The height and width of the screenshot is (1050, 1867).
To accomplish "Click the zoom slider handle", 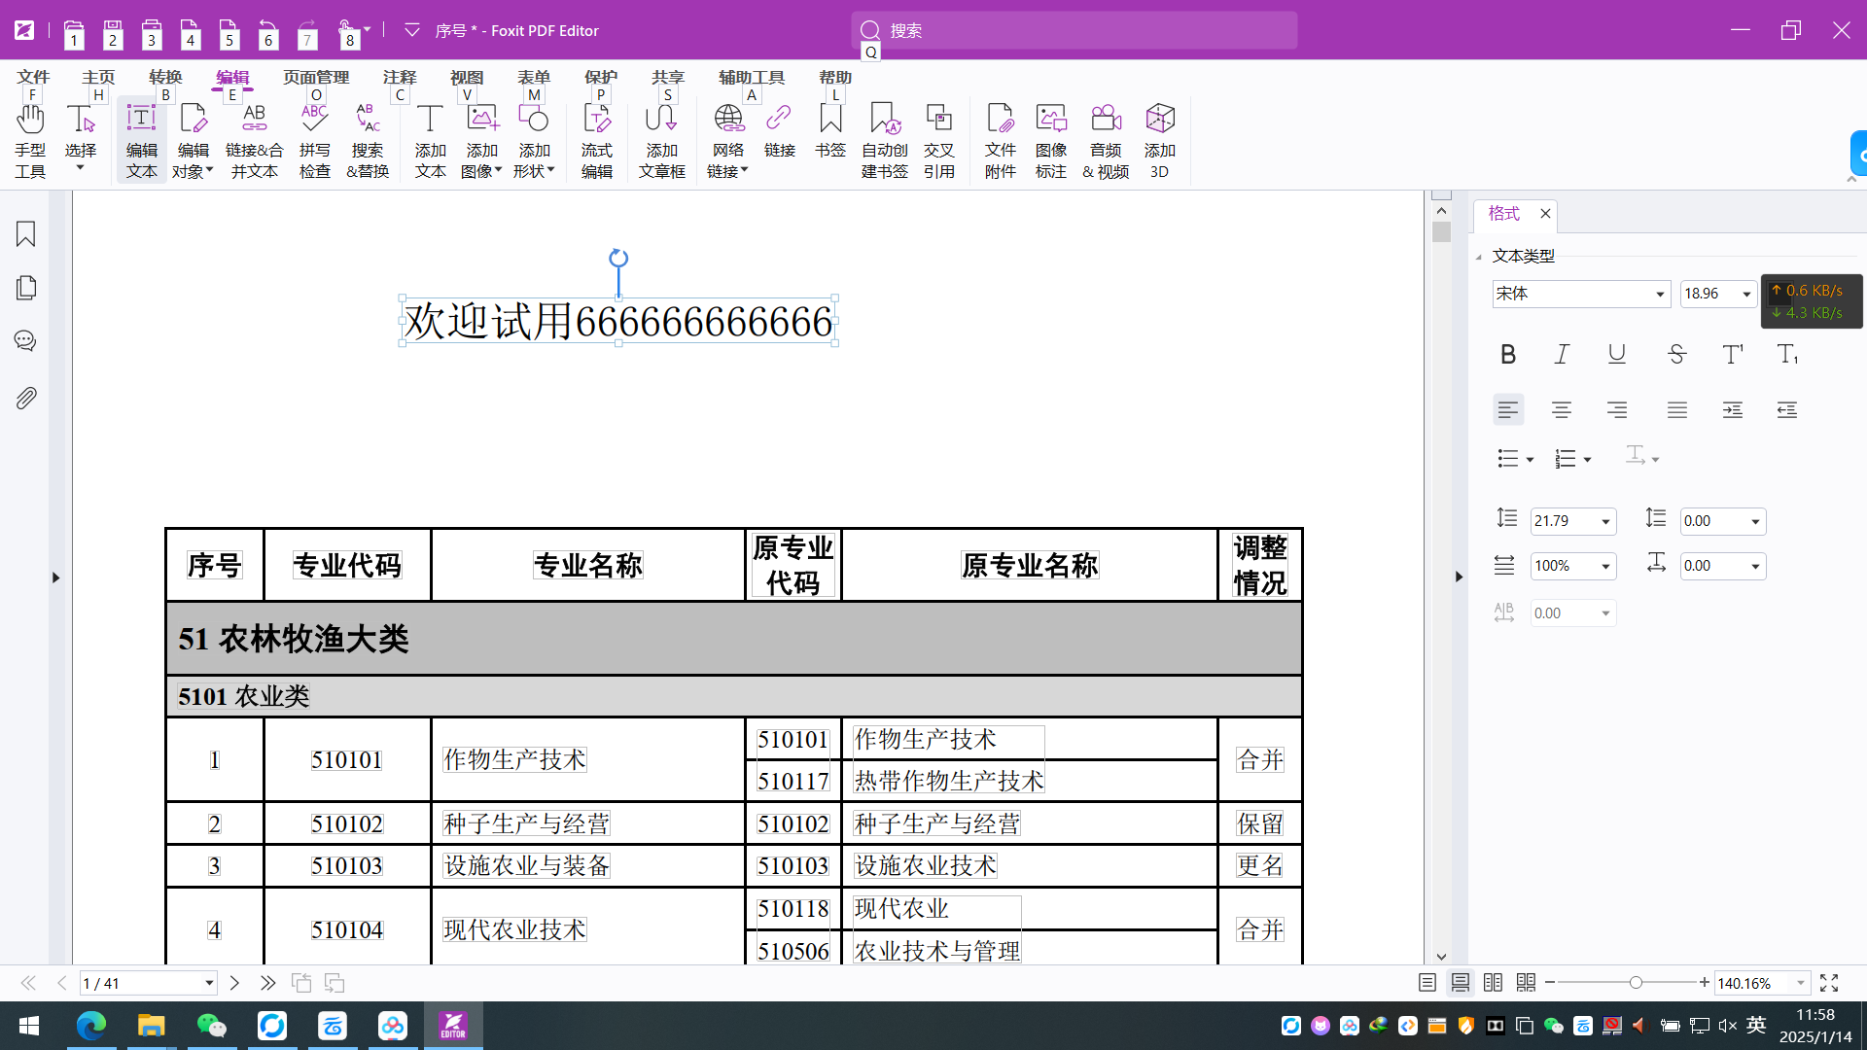I will click(x=1636, y=983).
